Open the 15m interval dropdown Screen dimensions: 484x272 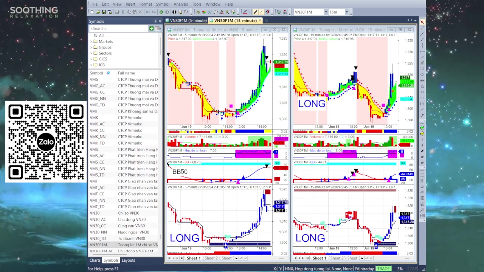pos(347,12)
